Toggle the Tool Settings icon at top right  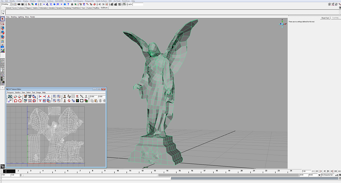(333, 4)
